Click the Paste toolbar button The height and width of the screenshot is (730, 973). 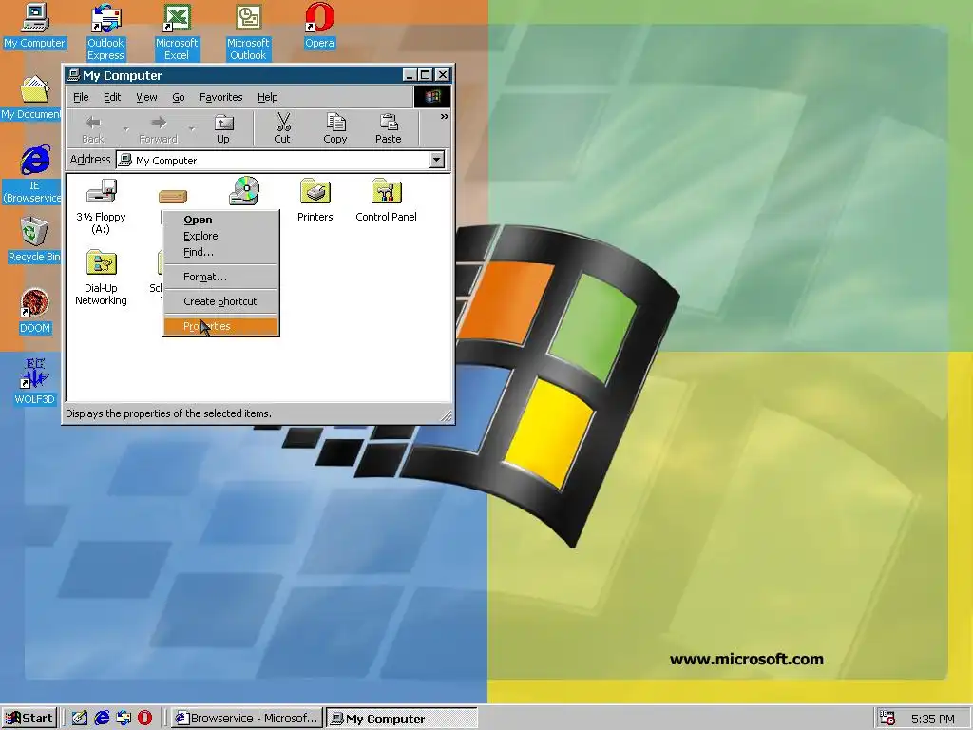coord(389,129)
